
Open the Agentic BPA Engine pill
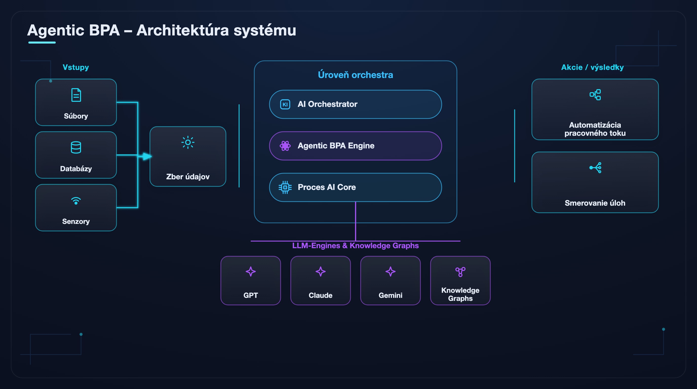(x=355, y=146)
